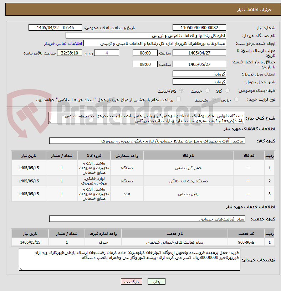The width and height of the screenshot is (281, 291).
Task: Click the اطلاعات کالاهای مورد نیاز section heading
Action: [x=249, y=129]
